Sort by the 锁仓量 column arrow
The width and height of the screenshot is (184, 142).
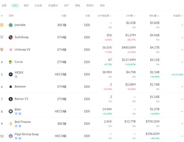[x=158, y=16]
